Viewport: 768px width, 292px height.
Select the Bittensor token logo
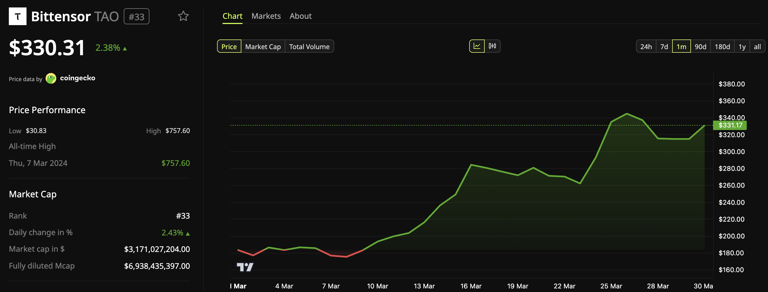(x=17, y=16)
